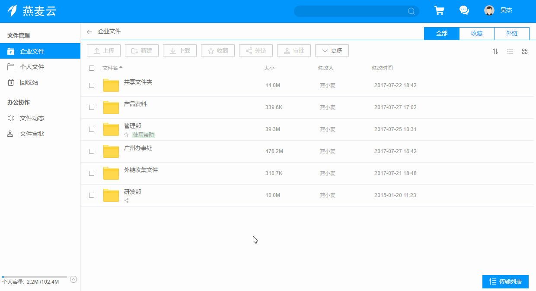Open the 更多 dropdown menu
536x291 pixels.
(x=332, y=50)
